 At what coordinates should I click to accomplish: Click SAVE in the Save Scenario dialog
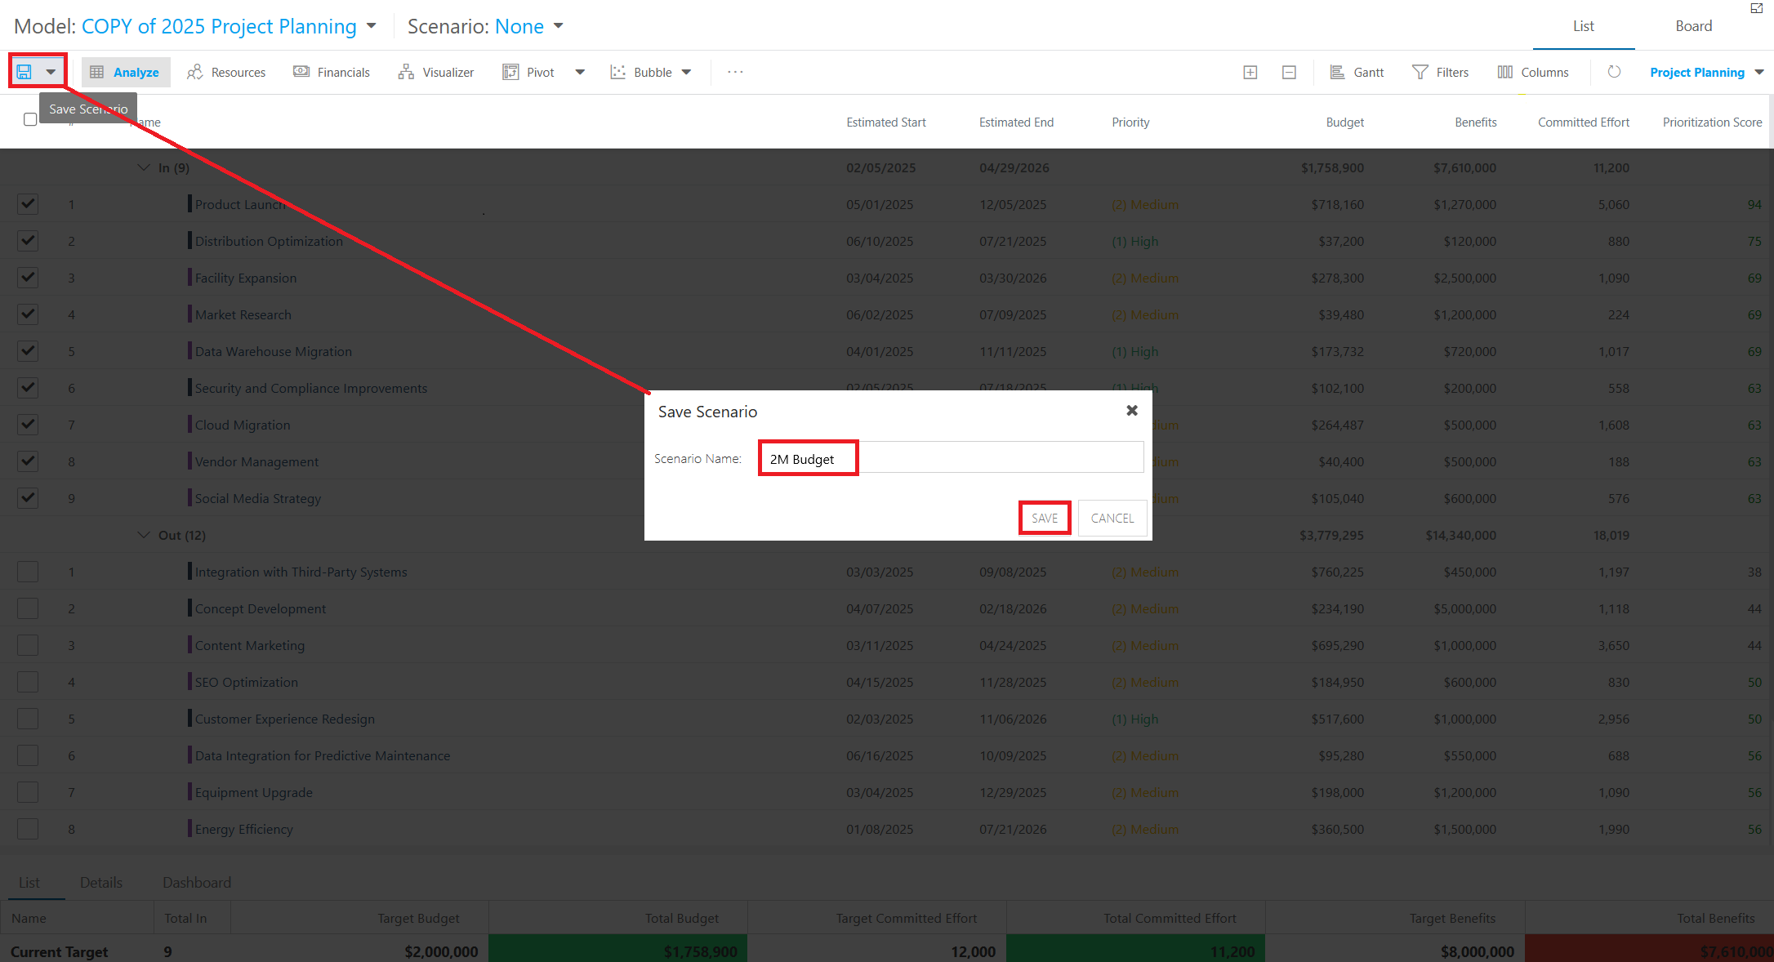click(1045, 518)
